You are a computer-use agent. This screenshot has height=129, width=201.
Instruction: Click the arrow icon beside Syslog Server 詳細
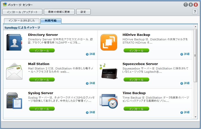[87, 113]
